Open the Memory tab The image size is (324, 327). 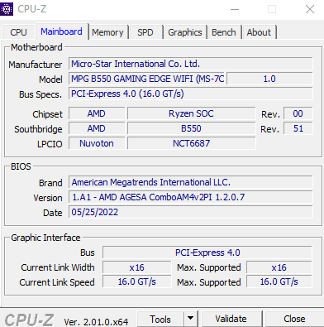(108, 32)
